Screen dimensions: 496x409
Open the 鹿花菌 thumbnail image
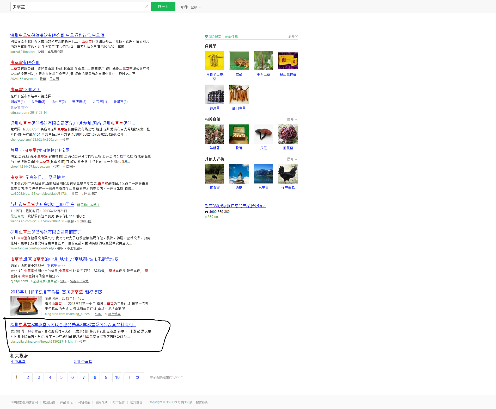(288, 134)
